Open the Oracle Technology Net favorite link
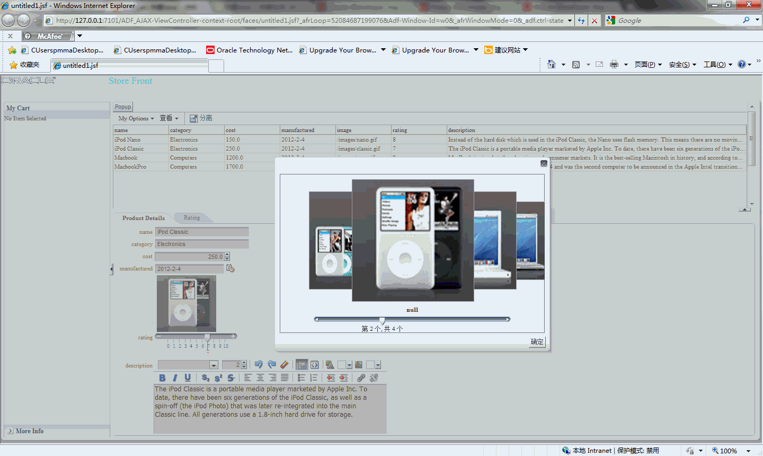 pyautogui.click(x=249, y=50)
